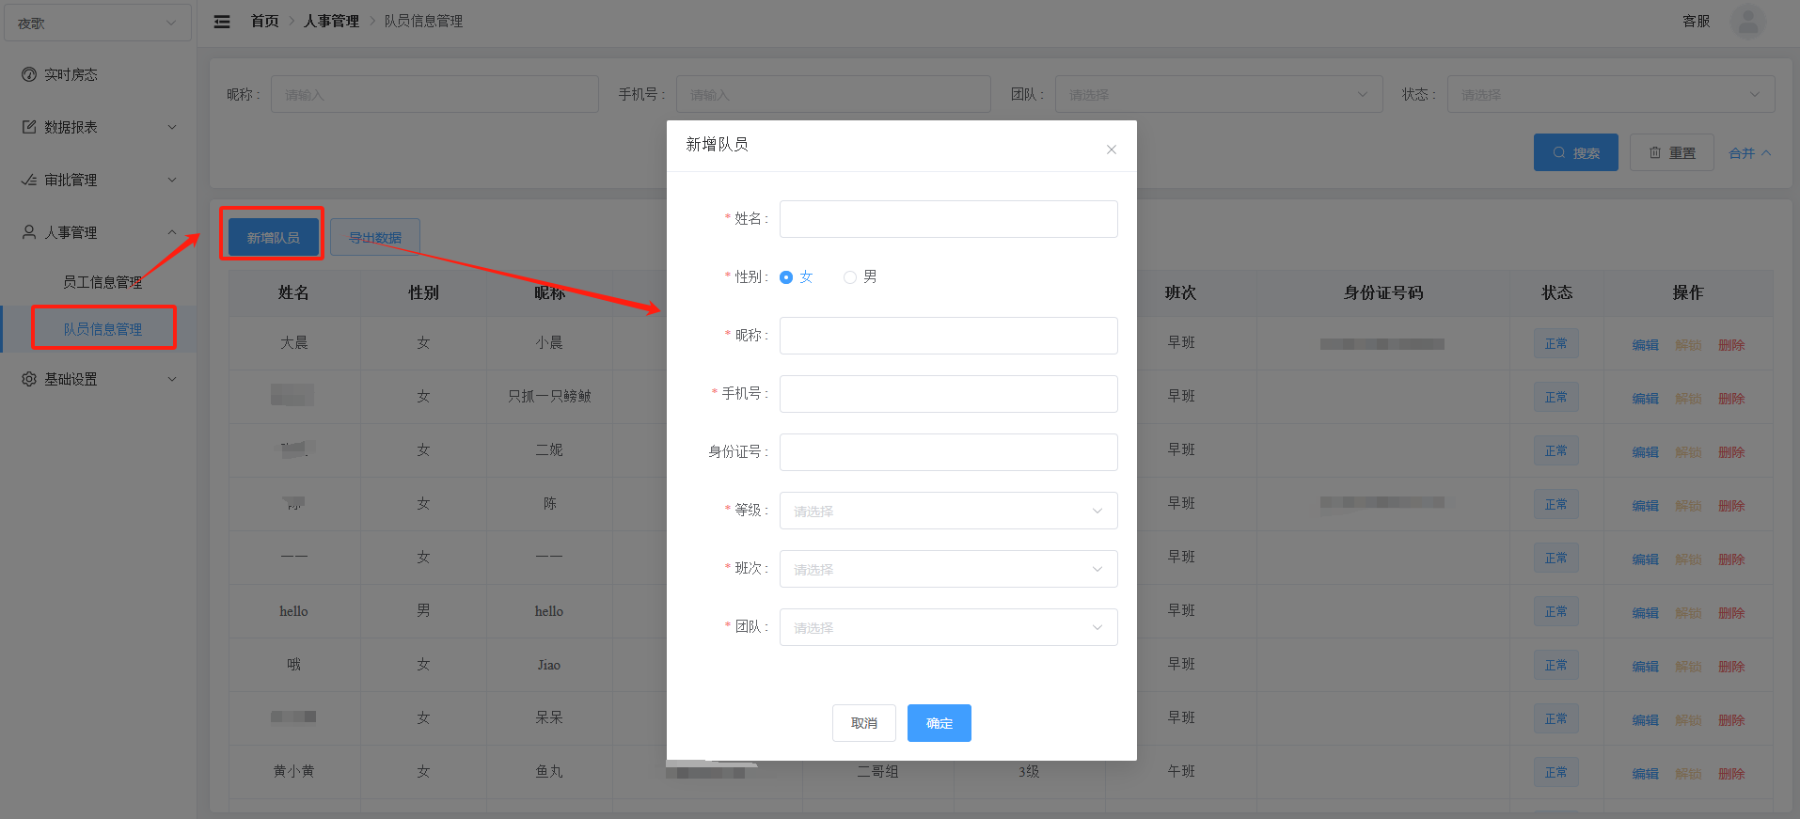Click the 二哥组 team cell
The height and width of the screenshot is (819, 1800).
pyautogui.click(x=877, y=771)
